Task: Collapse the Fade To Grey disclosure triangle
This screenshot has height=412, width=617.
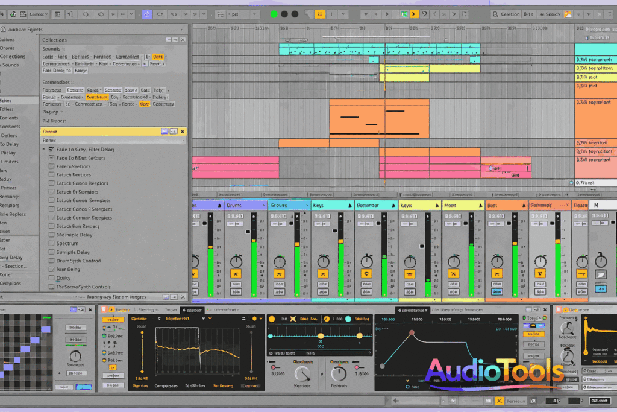Action: point(43,150)
